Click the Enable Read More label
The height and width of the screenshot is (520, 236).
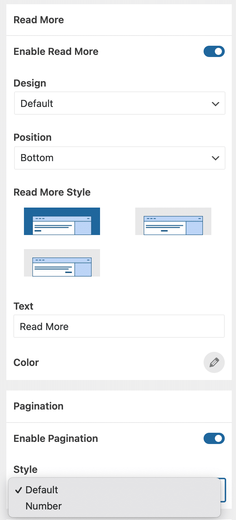(56, 52)
